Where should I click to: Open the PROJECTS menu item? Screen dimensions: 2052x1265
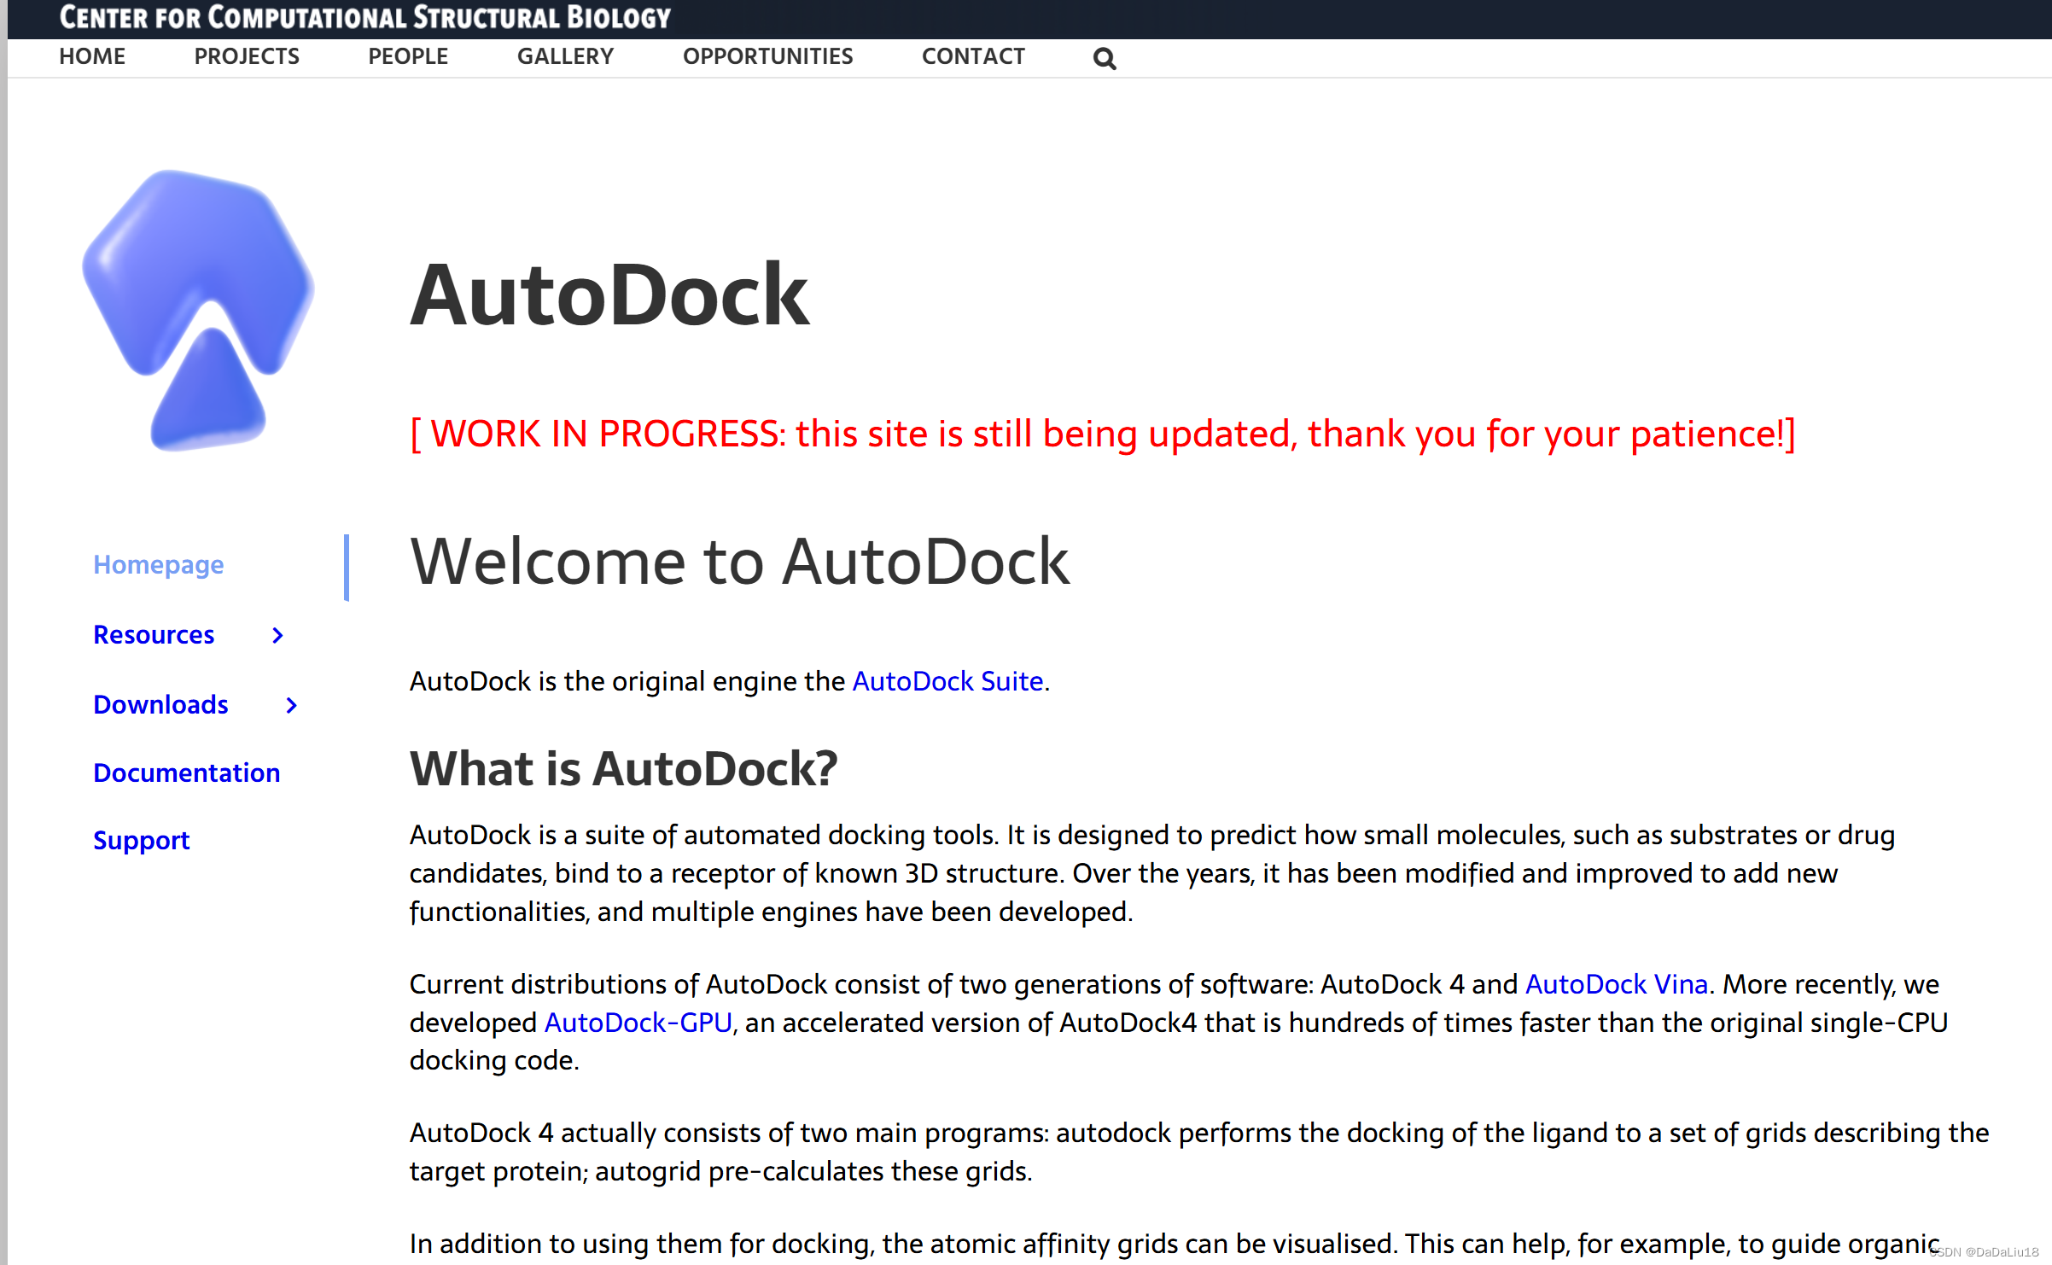click(x=247, y=56)
